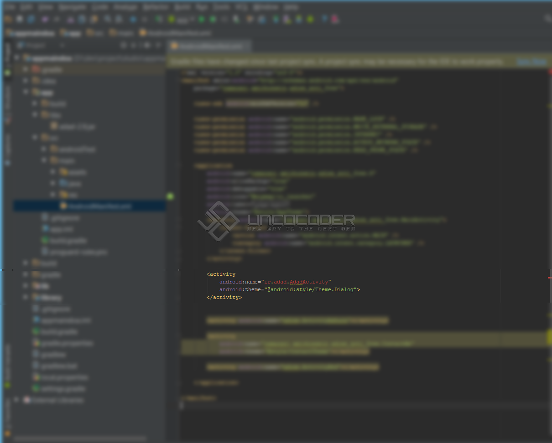This screenshot has height=443, width=552.
Task: Click the green Run toolbar icon
Action: [202, 19]
